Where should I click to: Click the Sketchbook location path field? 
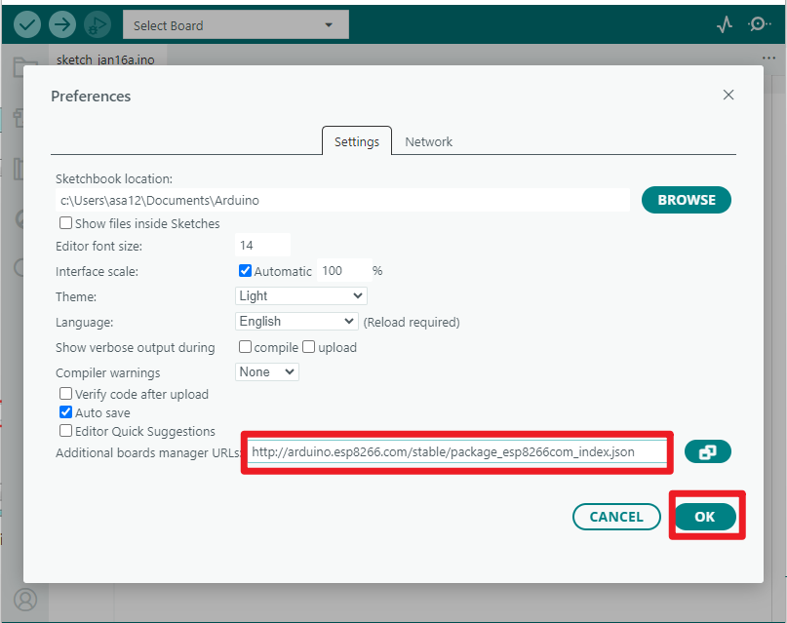(x=342, y=200)
